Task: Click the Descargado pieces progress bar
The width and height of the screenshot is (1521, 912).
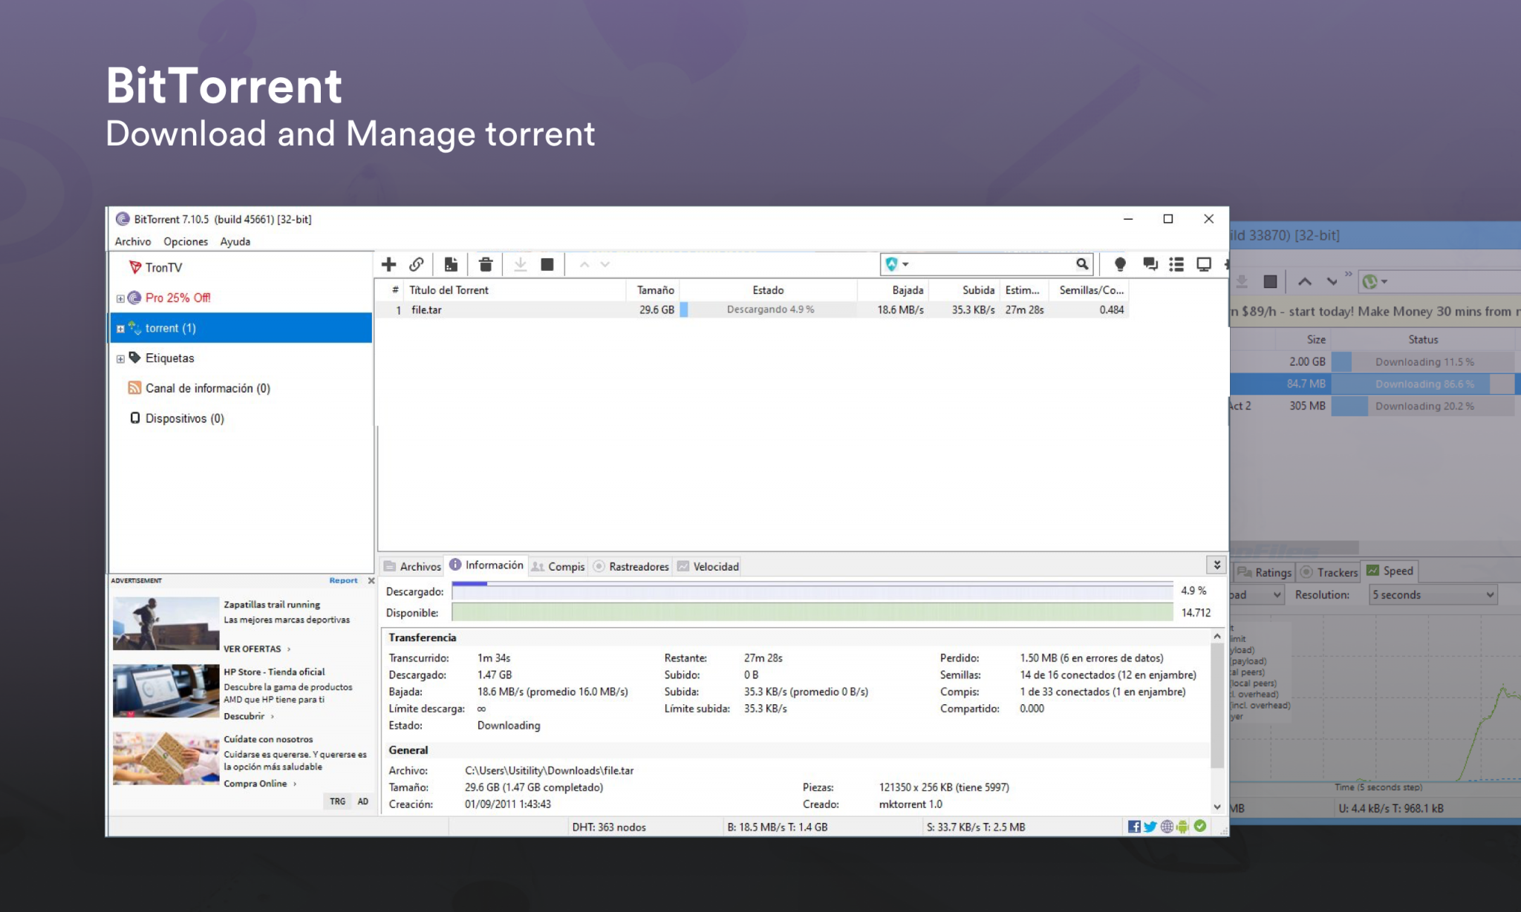Action: 812,591
